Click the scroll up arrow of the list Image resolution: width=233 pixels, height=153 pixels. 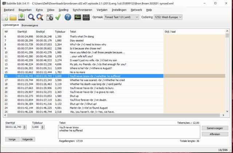click(227, 31)
